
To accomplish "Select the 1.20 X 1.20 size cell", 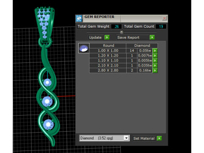I will click(108, 56).
